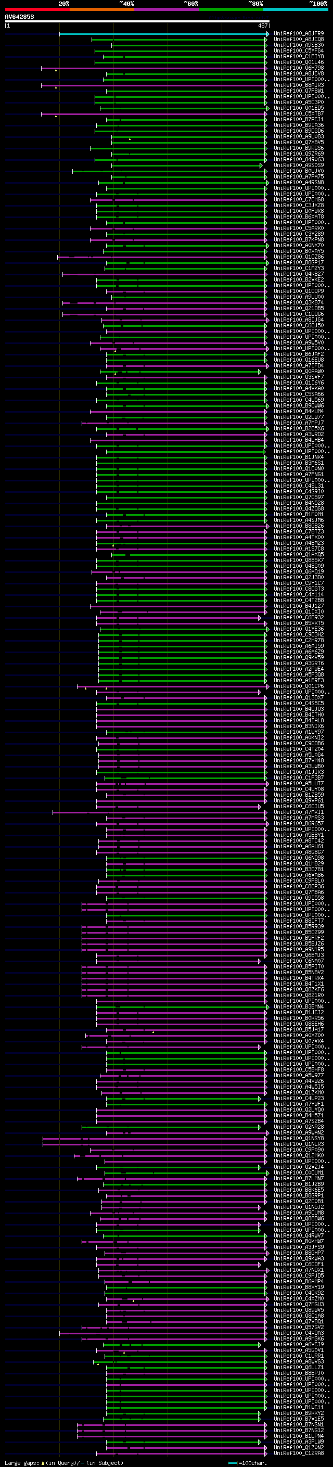This screenshot has width=333, height=1467.
Task: Click the cyan ~100% identity legend segment
Action: [x=296, y=9]
